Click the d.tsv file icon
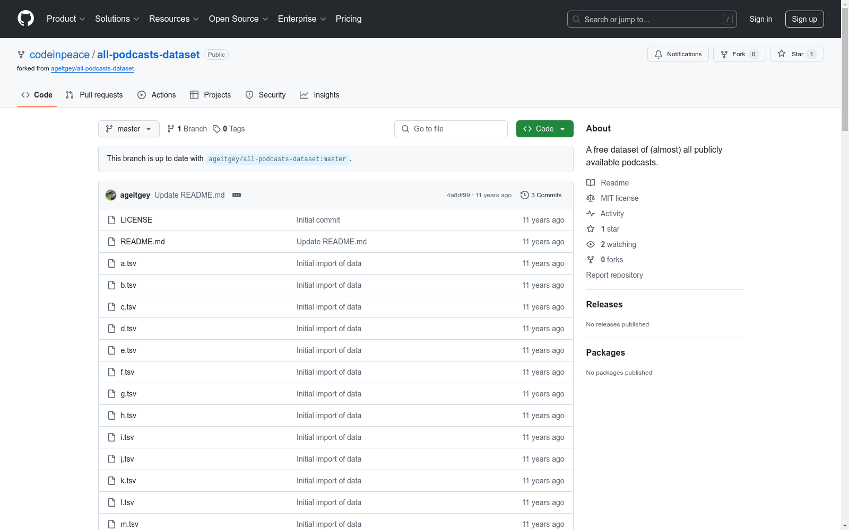This screenshot has width=849, height=530. [x=111, y=329]
